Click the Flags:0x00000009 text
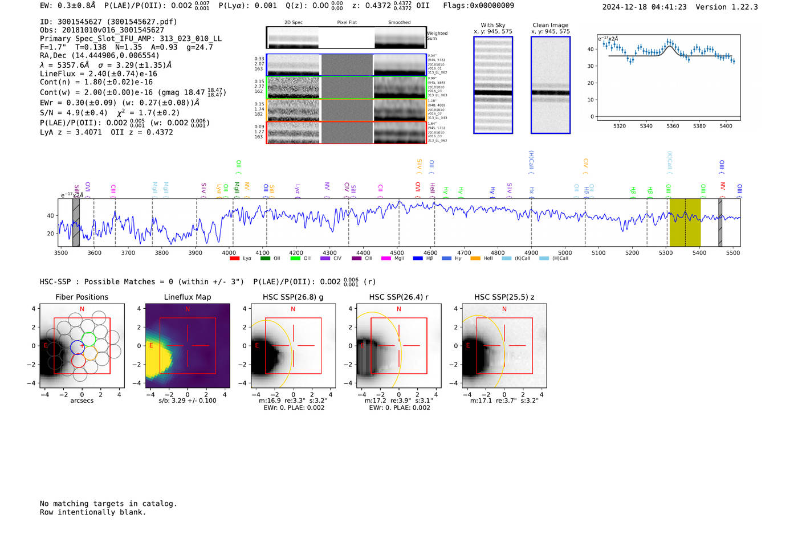The width and height of the screenshot is (798, 543). click(478, 5)
